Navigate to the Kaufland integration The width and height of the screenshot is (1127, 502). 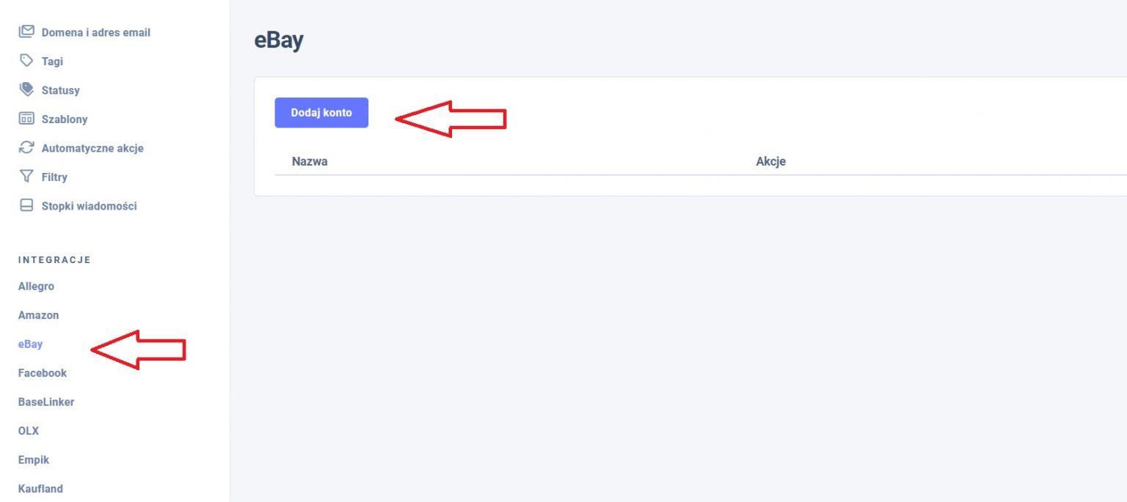pos(40,489)
